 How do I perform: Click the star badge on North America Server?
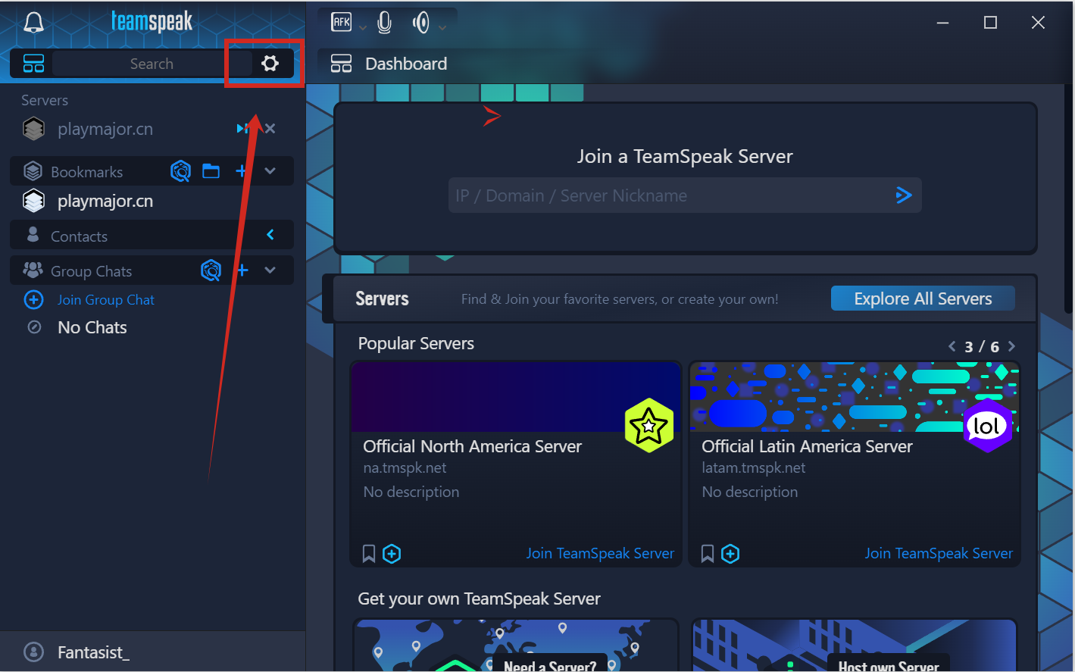(649, 426)
